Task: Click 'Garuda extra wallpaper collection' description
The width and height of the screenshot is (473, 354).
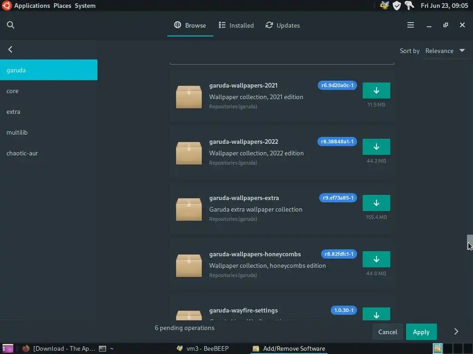Action: pos(255,209)
